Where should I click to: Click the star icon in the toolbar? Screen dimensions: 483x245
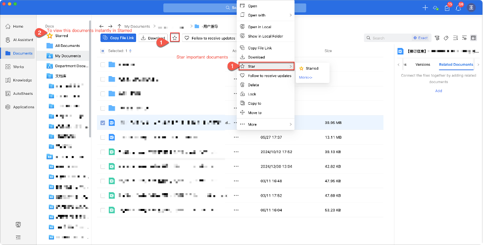[174, 38]
